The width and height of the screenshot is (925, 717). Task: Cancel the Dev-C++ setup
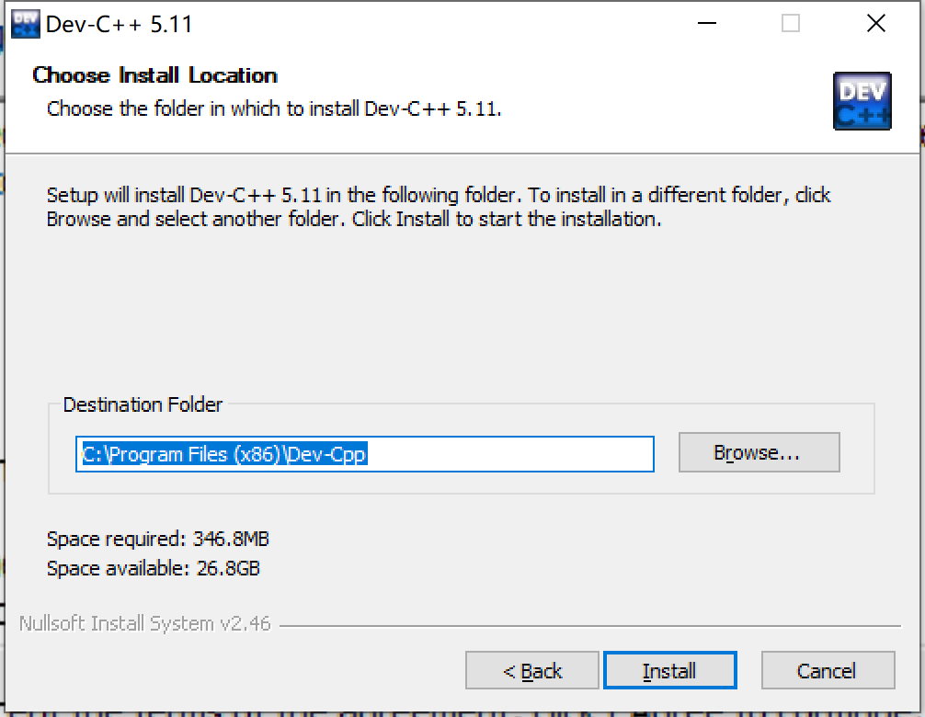[827, 670]
